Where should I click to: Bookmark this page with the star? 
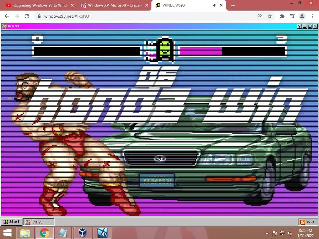pyautogui.click(x=270, y=16)
